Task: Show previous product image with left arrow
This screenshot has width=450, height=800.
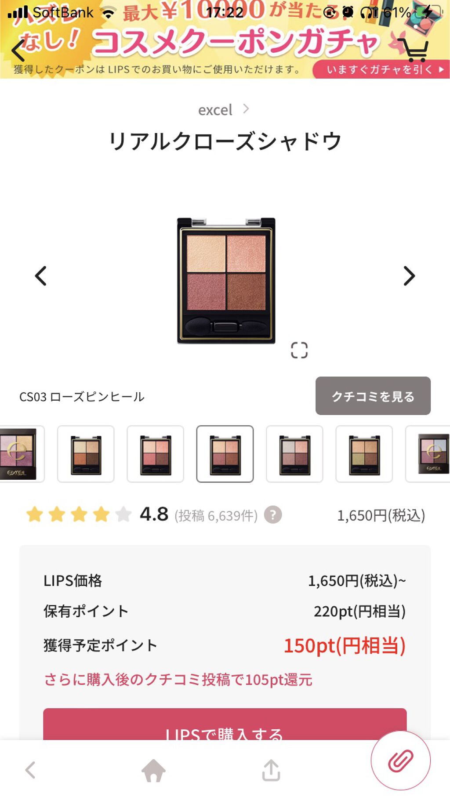Action: tap(40, 276)
